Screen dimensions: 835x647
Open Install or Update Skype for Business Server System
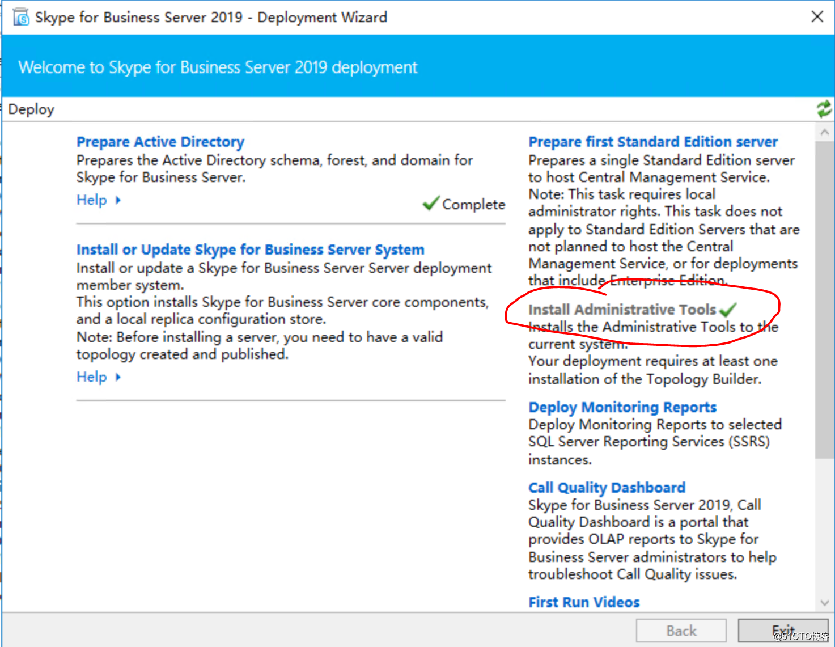(250, 250)
